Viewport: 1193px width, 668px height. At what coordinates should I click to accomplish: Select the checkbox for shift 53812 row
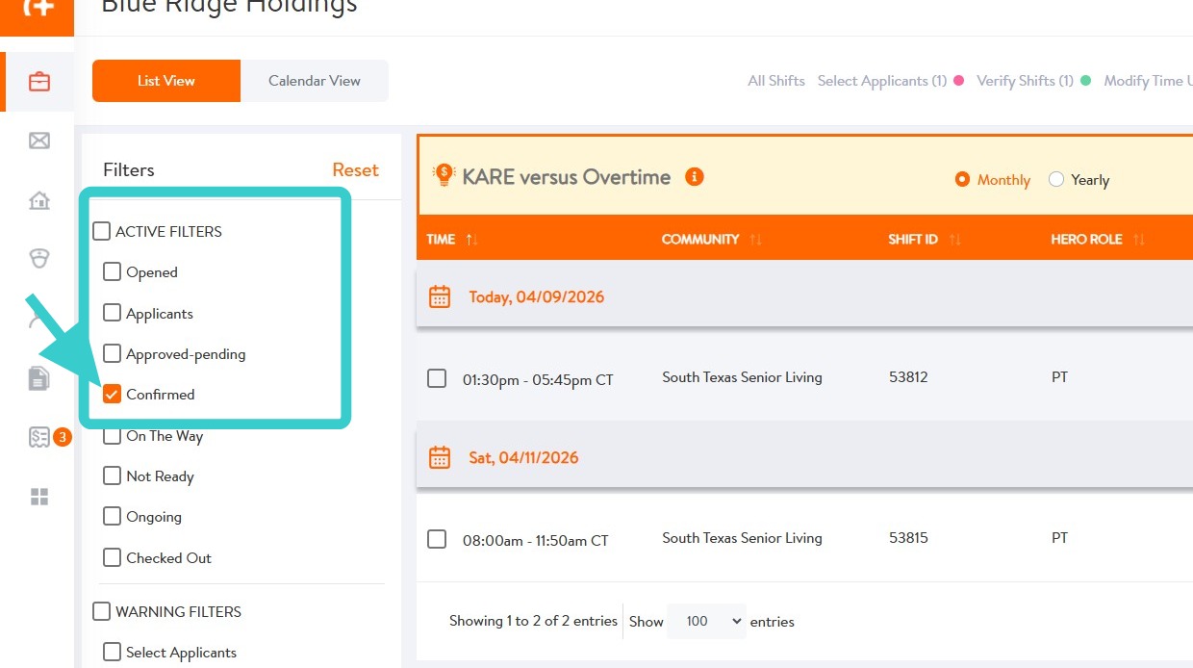coord(437,378)
